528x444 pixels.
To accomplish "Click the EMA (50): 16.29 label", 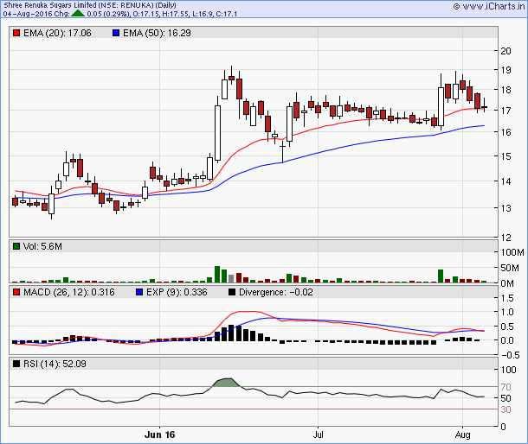I will click(x=157, y=33).
